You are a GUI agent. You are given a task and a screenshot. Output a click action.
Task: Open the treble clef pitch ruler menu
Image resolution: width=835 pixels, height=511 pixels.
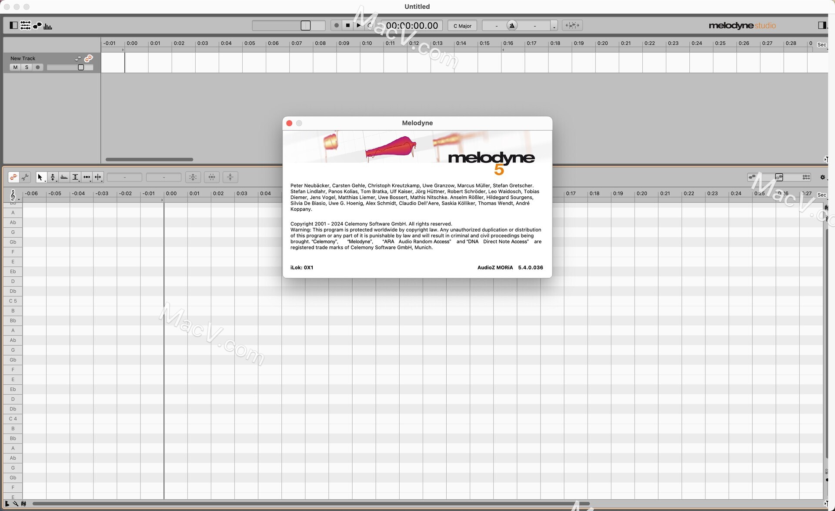click(x=13, y=195)
